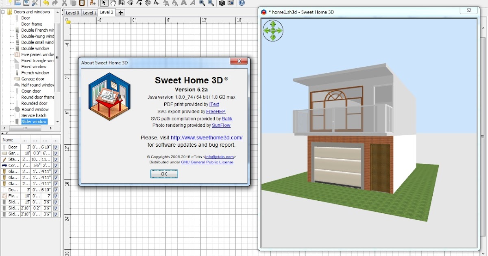Select the arrow Selection tool

coord(105,3)
